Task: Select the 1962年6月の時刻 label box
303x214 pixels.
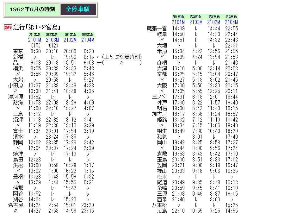Action: 32,9
